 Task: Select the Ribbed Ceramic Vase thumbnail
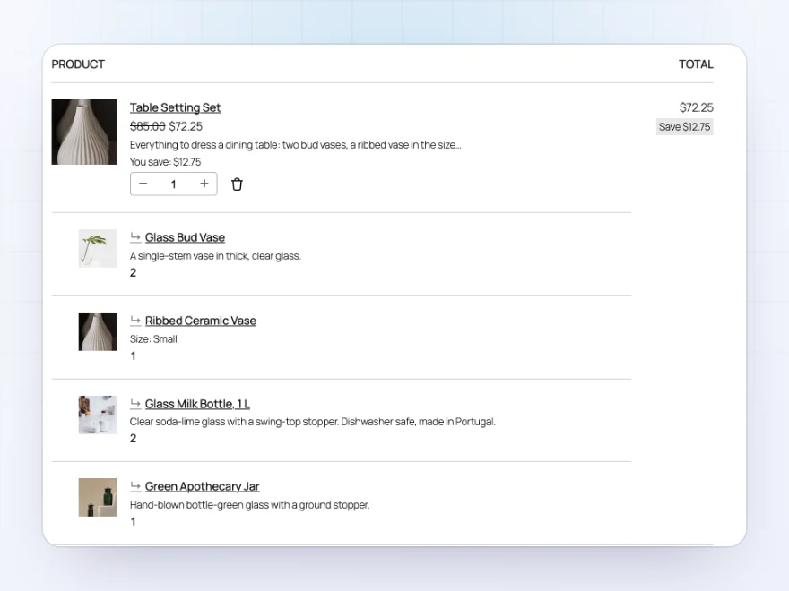tap(98, 331)
